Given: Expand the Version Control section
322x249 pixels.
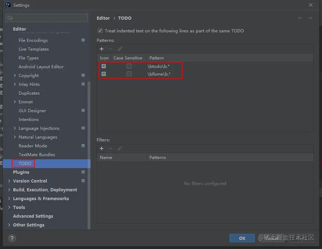Looking at the screenshot, I should [9, 181].
